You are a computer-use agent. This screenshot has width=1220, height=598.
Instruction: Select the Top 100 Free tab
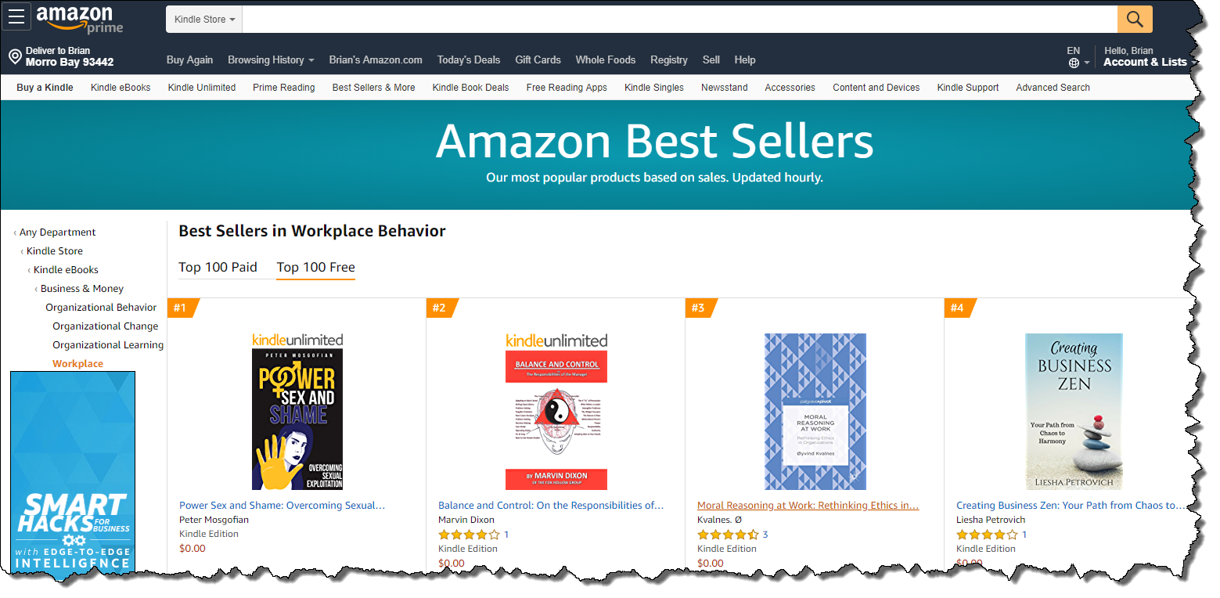click(315, 267)
